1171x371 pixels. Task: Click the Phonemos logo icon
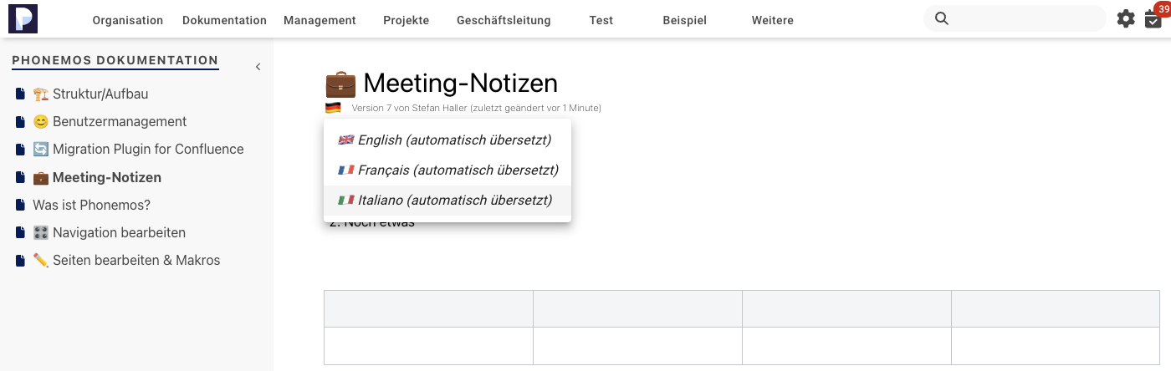coord(23,18)
